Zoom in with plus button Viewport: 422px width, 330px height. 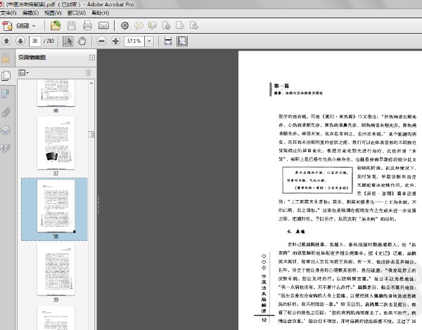(x=115, y=41)
